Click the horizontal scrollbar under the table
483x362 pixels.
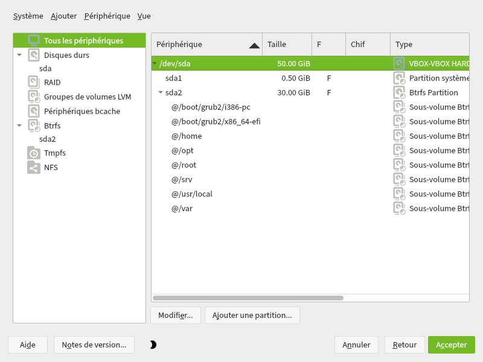248,298
